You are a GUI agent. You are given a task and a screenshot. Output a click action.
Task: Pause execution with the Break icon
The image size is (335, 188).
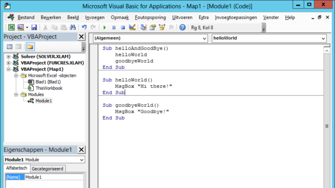(114, 27)
